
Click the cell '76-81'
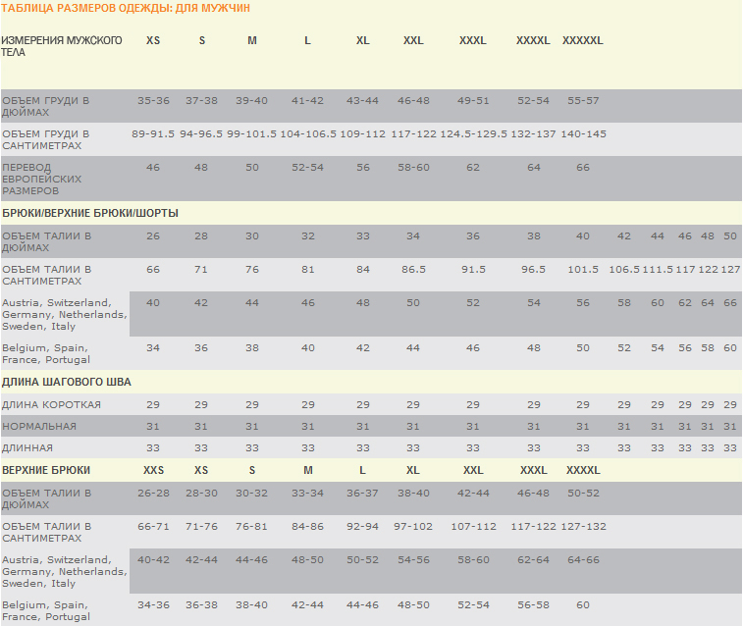point(251,527)
